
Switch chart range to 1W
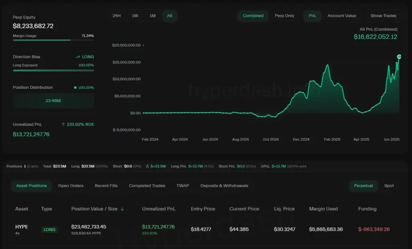135,16
